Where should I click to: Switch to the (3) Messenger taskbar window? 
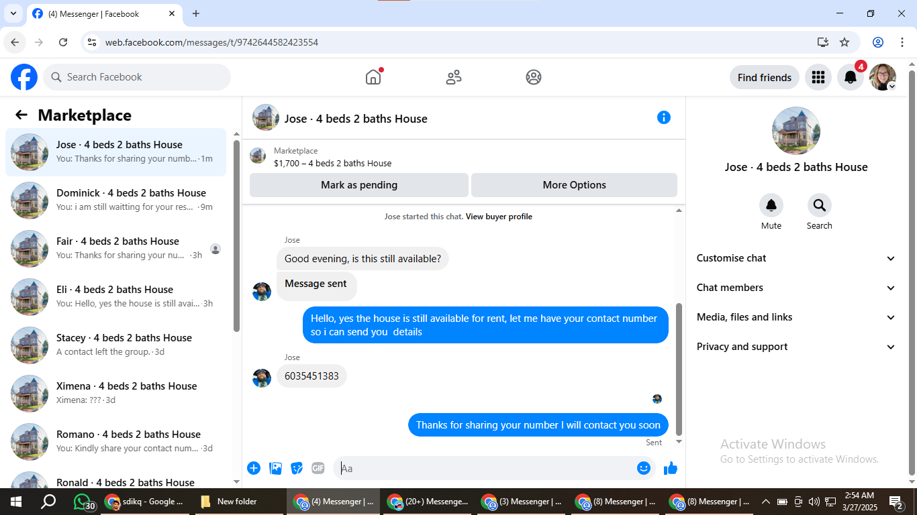tap(522, 502)
